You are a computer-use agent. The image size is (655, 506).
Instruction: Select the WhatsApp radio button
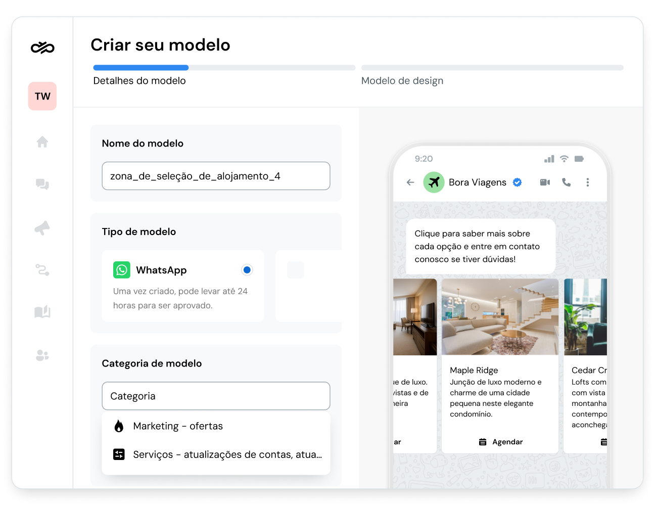247,270
